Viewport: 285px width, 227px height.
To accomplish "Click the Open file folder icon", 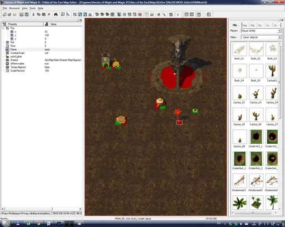I will point(9,14).
